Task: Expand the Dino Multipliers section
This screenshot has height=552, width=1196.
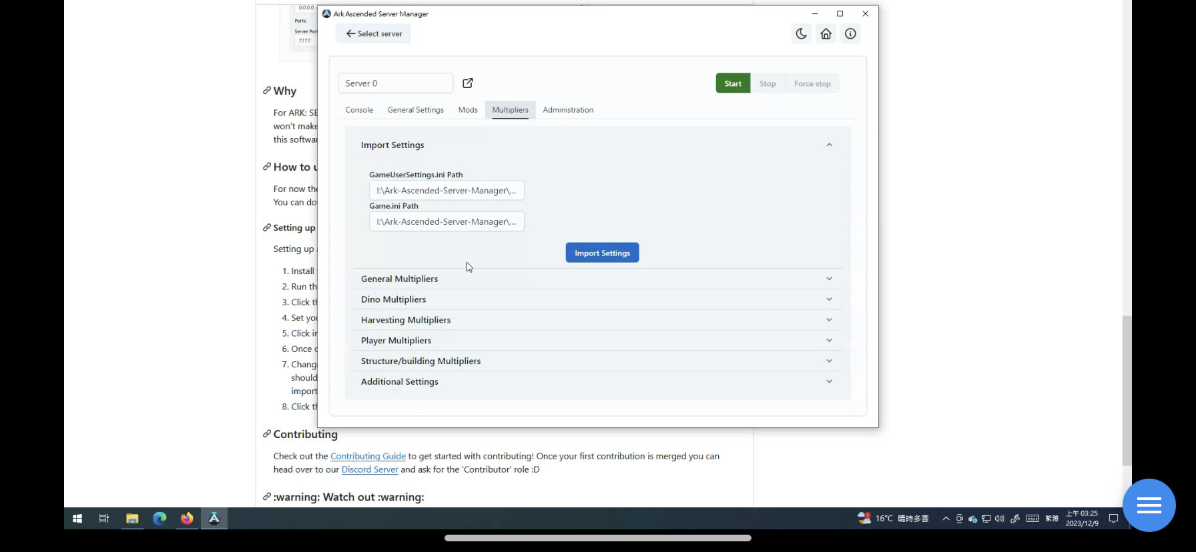Action: click(x=597, y=299)
